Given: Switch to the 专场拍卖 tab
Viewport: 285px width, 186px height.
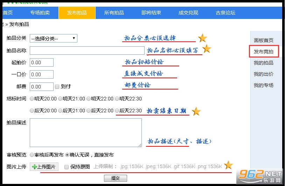Looking at the screenshot, I should tap(40, 13).
